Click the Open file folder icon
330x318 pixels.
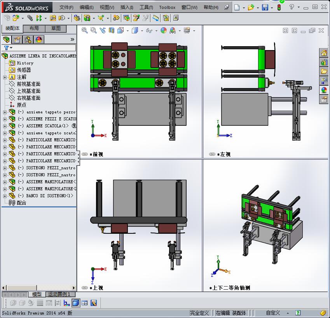pyautogui.click(x=251, y=7)
